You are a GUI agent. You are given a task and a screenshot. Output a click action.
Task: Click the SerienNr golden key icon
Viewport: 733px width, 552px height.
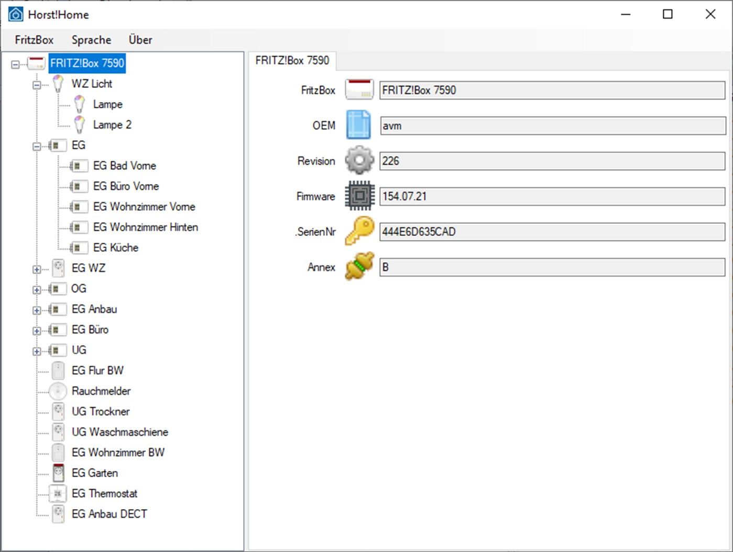(359, 231)
